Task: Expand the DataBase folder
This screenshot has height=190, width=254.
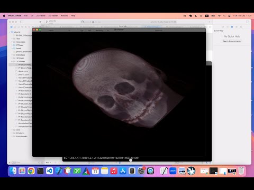Action: pyautogui.click(x=12, y=55)
